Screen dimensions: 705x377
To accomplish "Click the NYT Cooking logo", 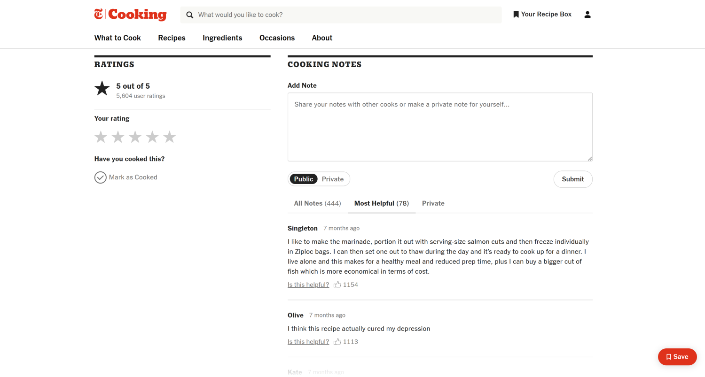I will coord(130,15).
